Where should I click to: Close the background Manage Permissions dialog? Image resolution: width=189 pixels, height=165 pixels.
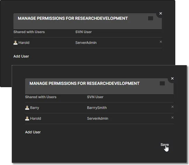tap(161, 13)
